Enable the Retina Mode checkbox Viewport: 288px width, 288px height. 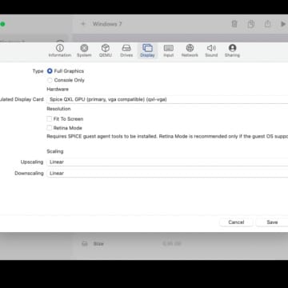coord(50,128)
